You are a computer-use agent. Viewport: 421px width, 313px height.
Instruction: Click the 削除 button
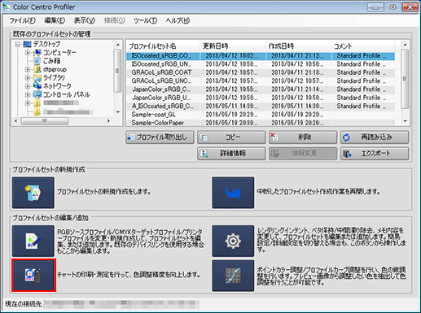(303, 137)
